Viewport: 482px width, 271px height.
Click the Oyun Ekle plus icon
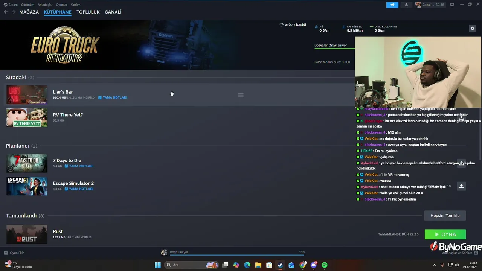(x=6, y=253)
